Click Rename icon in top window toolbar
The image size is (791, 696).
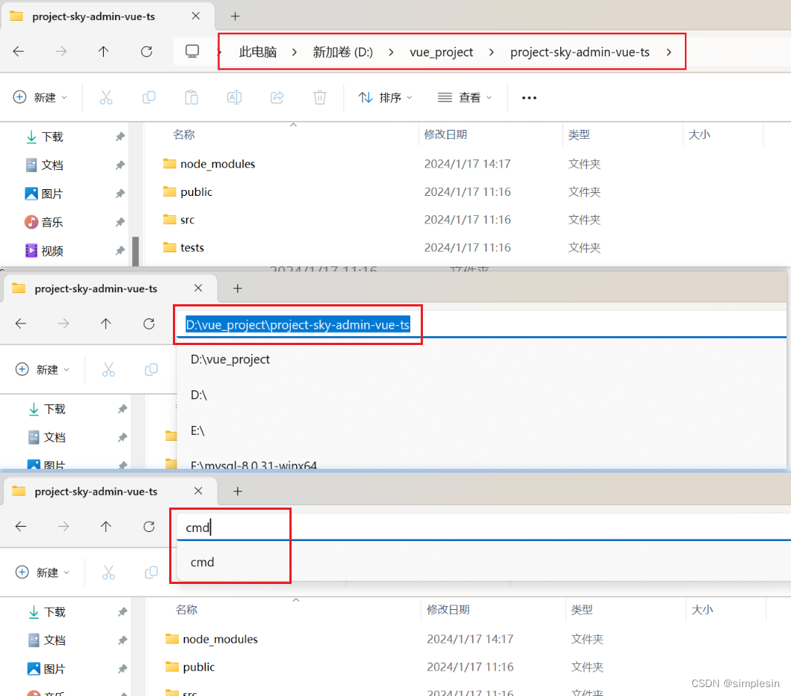[234, 97]
